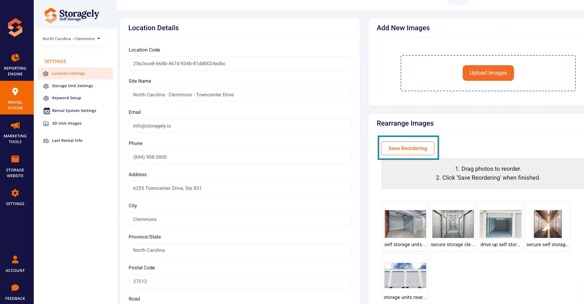This screenshot has height=304, width=584.
Task: Click the Location Code input field
Action: pos(240,64)
